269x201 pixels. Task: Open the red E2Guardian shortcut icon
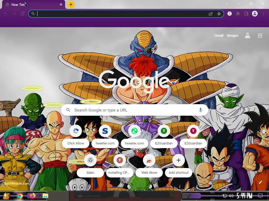[x=193, y=131]
